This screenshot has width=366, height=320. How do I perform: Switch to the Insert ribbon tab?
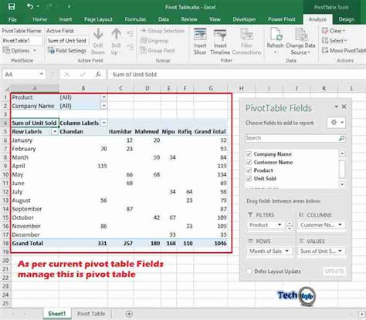click(x=66, y=19)
